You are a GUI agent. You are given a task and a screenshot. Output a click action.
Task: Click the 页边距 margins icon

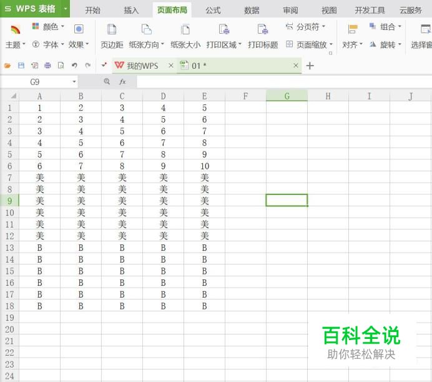pyautogui.click(x=112, y=29)
